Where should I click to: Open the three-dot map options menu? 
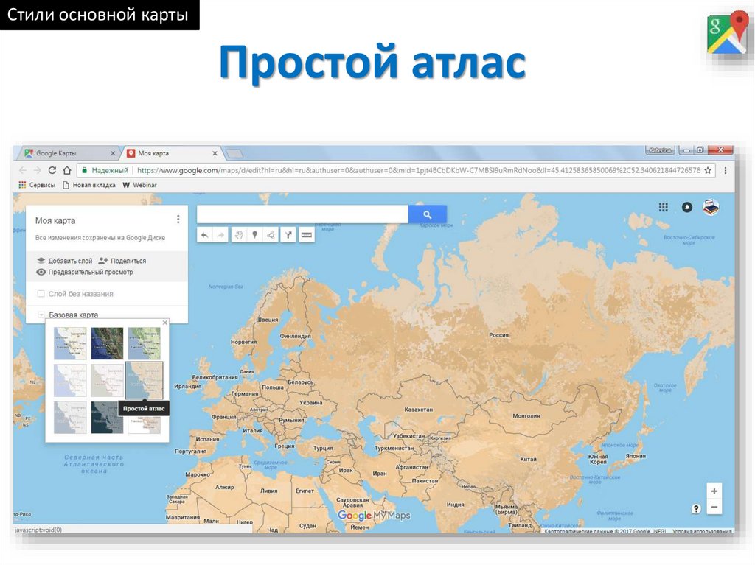point(178,219)
